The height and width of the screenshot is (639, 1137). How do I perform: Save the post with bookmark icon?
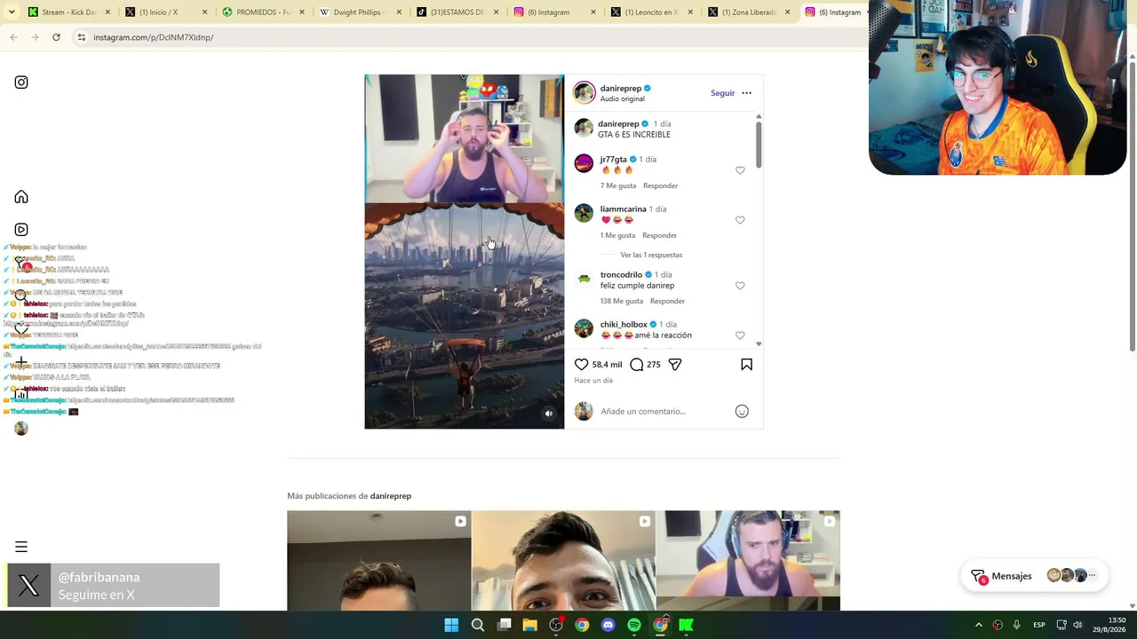click(x=746, y=365)
